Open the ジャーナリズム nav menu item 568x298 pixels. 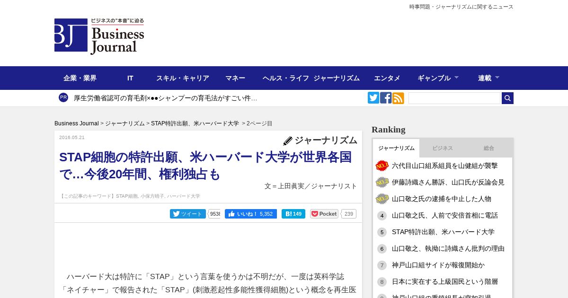point(337,78)
